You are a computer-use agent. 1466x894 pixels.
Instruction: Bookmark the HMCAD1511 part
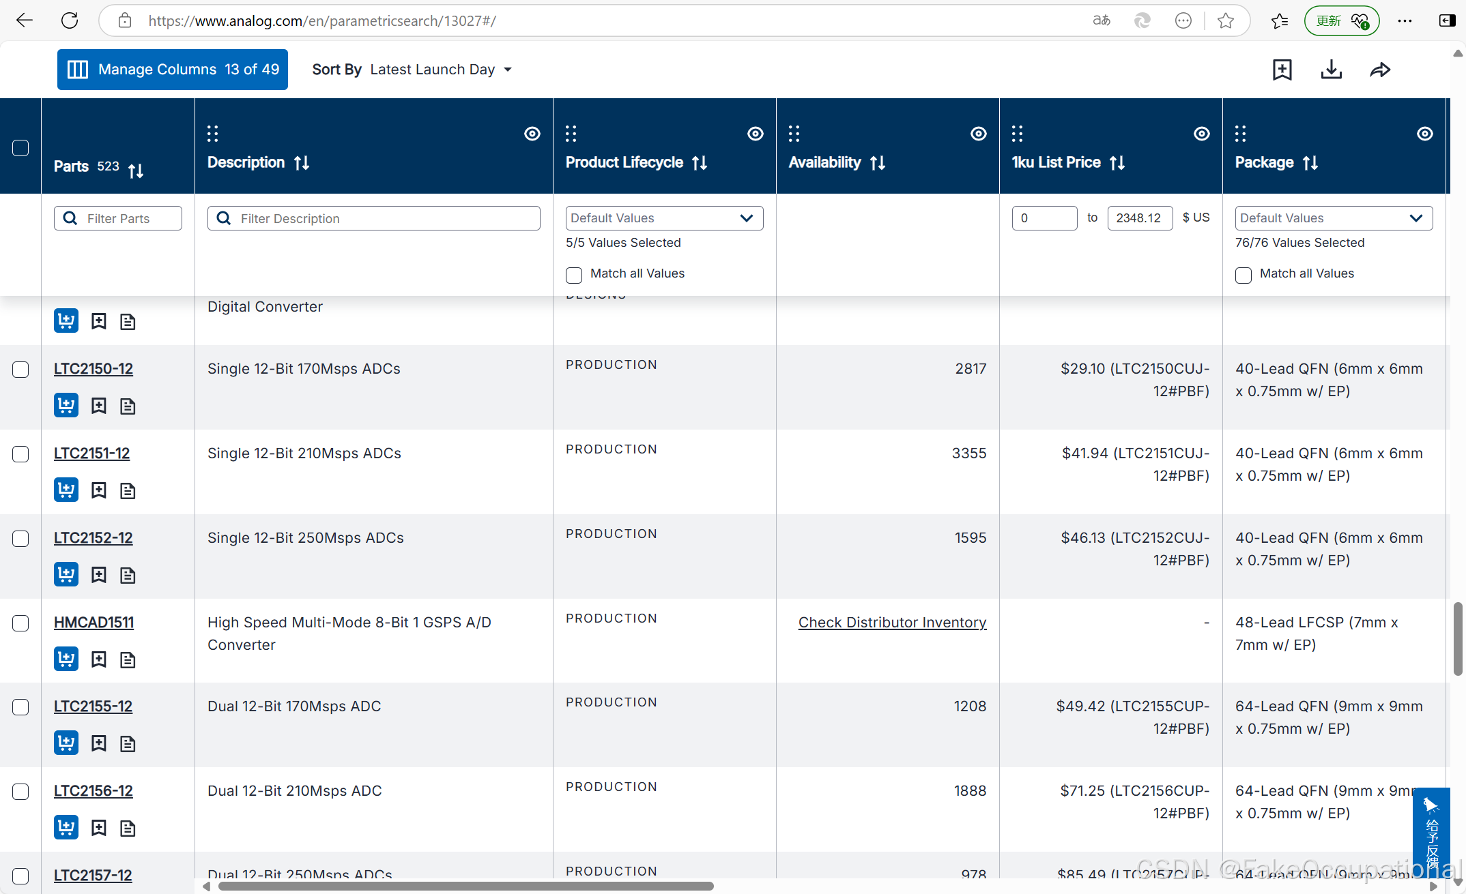(x=99, y=659)
